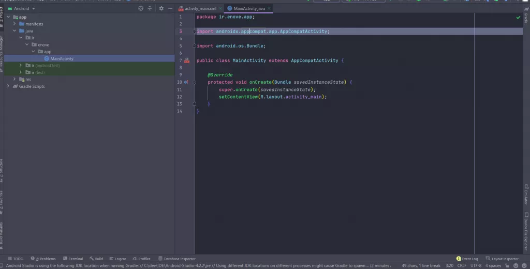The height and width of the screenshot is (269, 530).
Task: Toggle code fold on import line 3
Action: [195, 31]
